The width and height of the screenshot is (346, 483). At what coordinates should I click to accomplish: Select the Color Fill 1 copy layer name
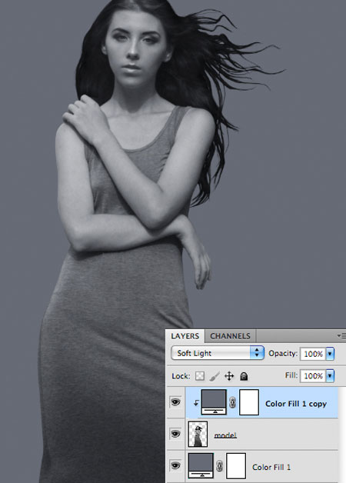296,404
